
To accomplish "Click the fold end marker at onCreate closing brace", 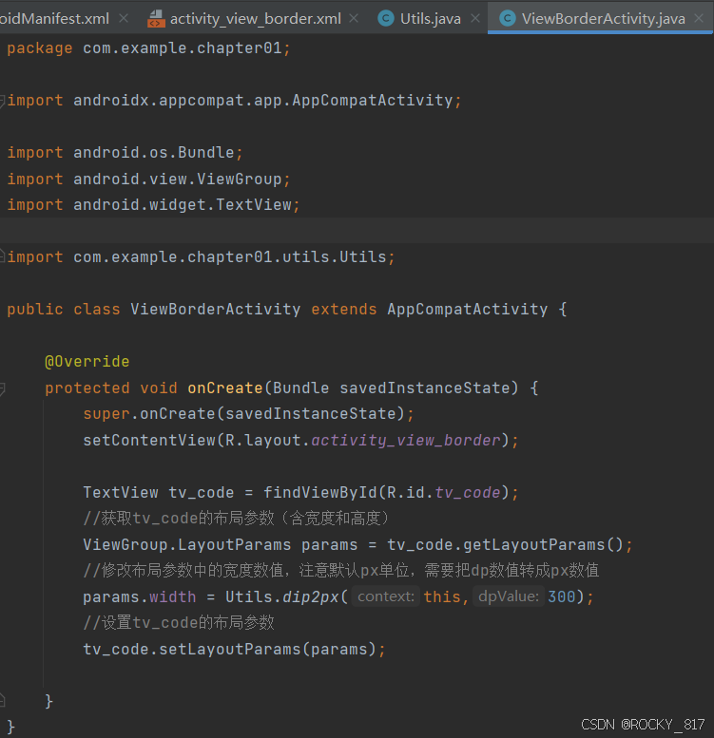I will [2, 701].
